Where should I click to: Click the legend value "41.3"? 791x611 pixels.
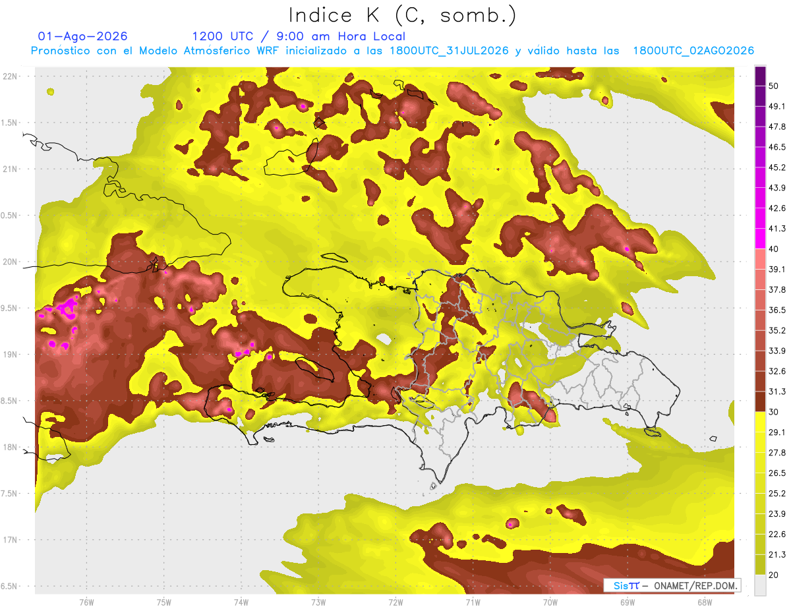click(777, 229)
